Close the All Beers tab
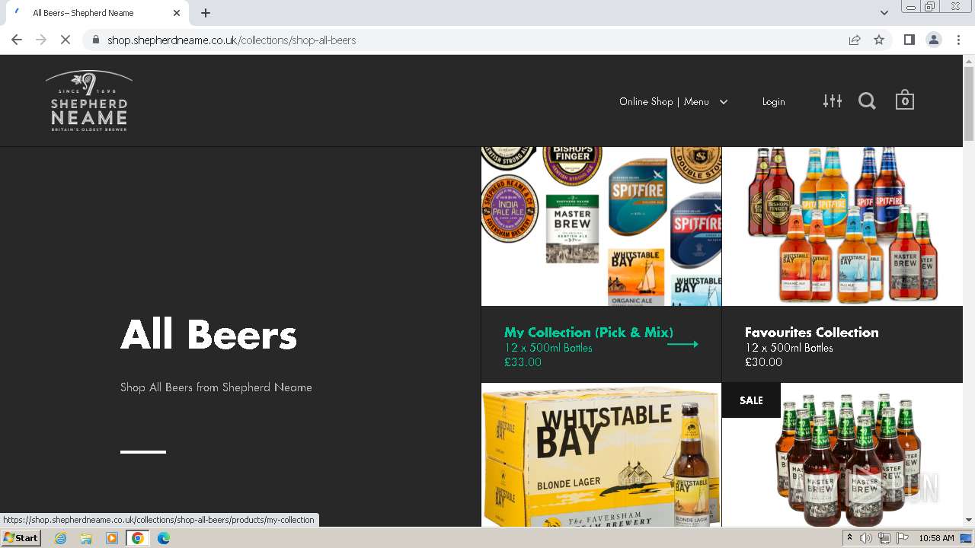 coord(177,13)
